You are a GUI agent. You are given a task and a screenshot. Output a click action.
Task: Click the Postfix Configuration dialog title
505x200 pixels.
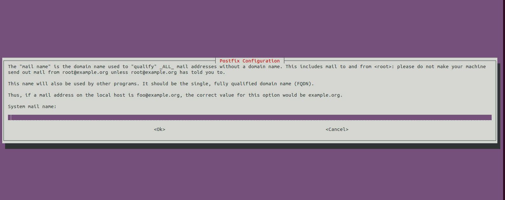tap(250, 61)
